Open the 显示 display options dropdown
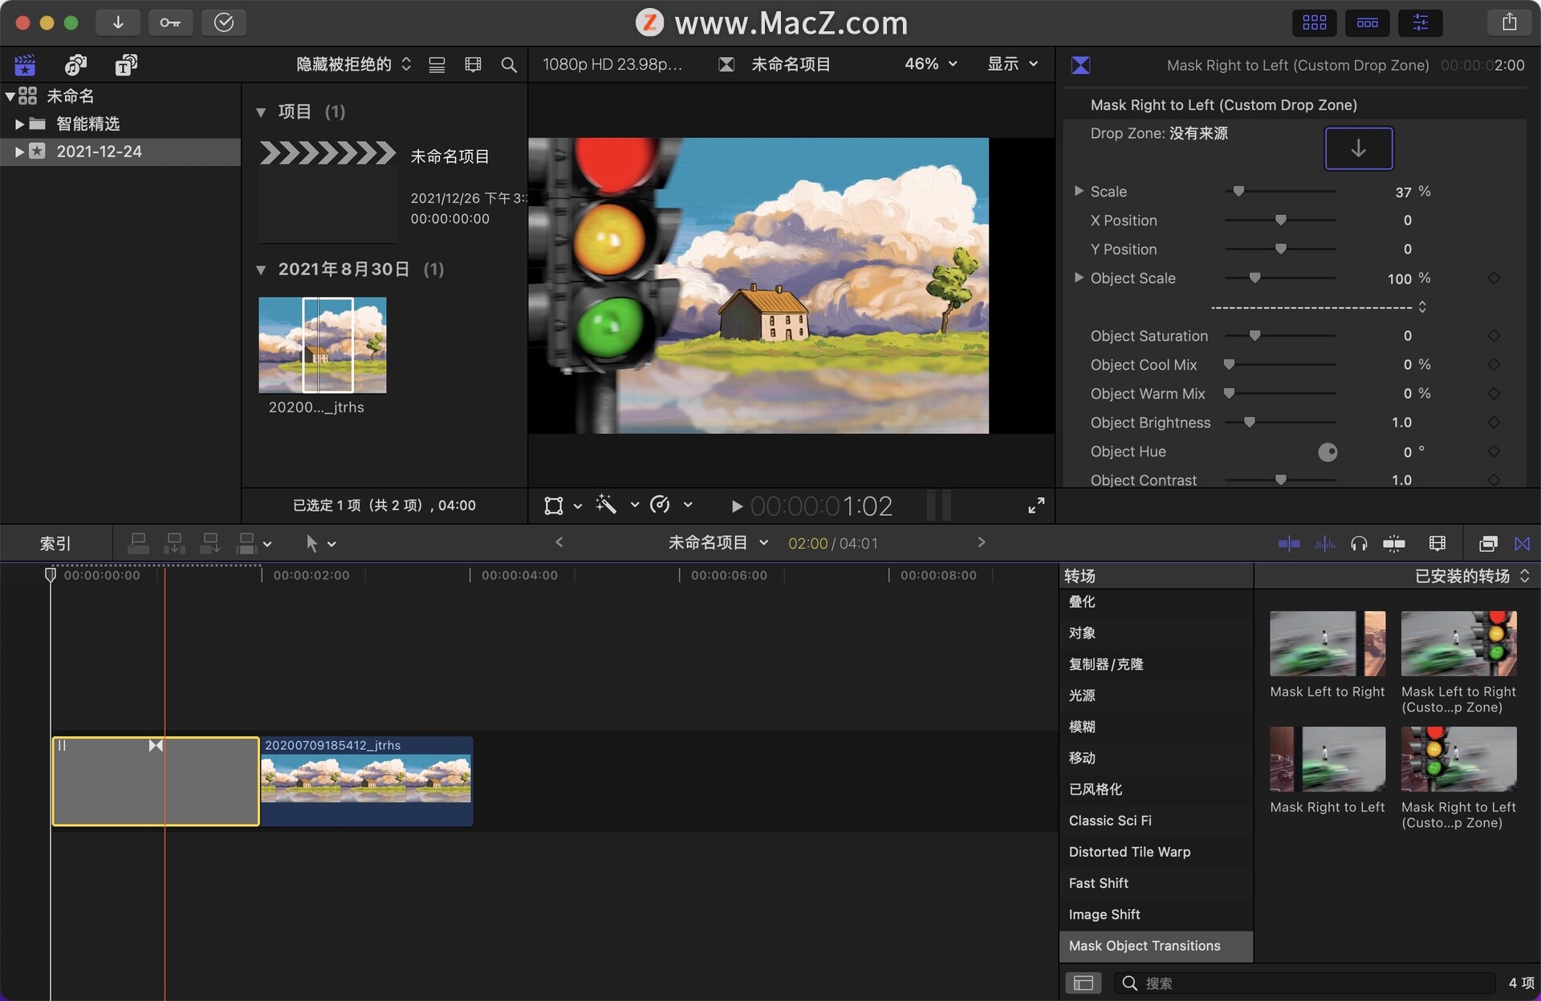This screenshot has height=1001, width=1541. [1011, 64]
